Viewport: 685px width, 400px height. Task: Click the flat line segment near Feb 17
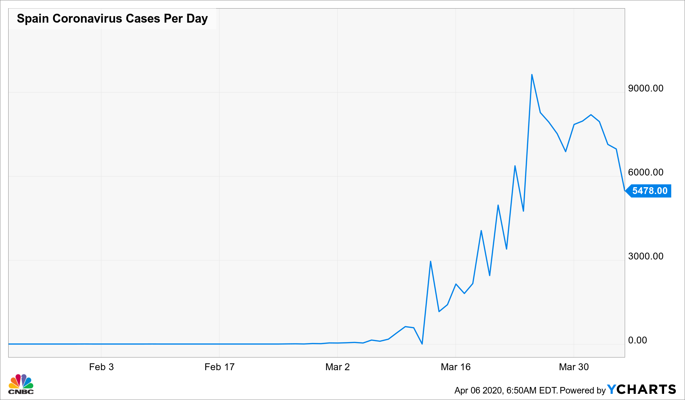coord(219,344)
